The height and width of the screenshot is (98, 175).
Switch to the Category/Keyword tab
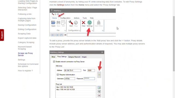(74, 57)
